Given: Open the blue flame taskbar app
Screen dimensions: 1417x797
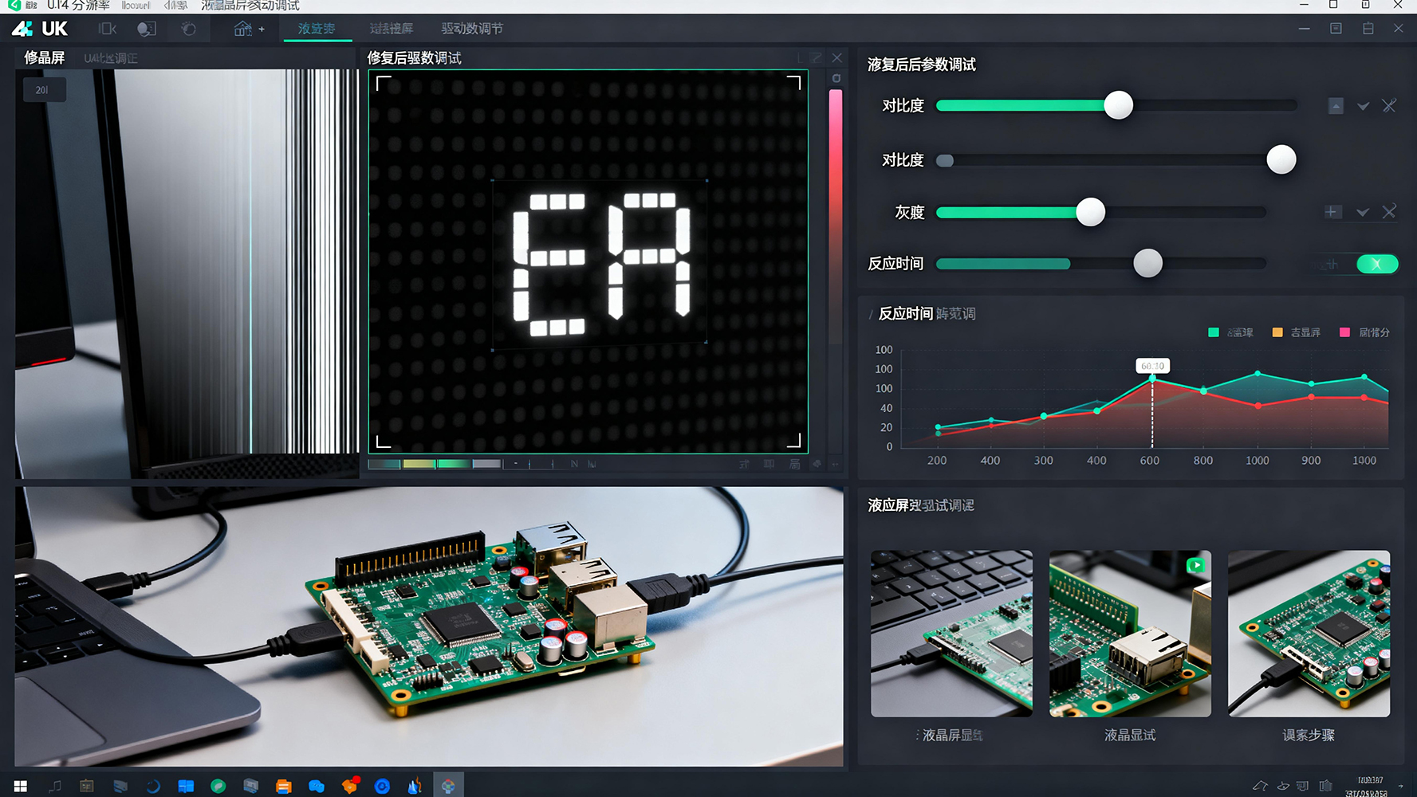Looking at the screenshot, I should point(415,786).
